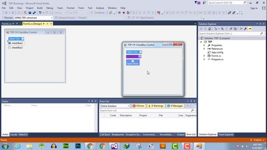
Task: Switch to the Output tab
Action: coord(181,135)
